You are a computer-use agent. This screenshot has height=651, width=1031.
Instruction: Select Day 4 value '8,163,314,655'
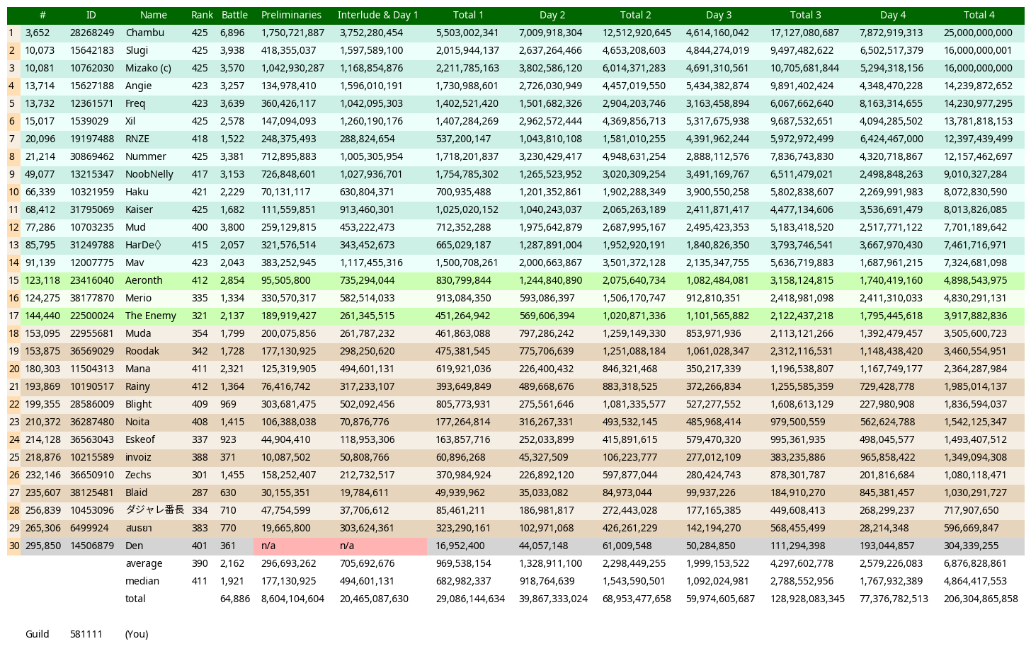click(892, 103)
